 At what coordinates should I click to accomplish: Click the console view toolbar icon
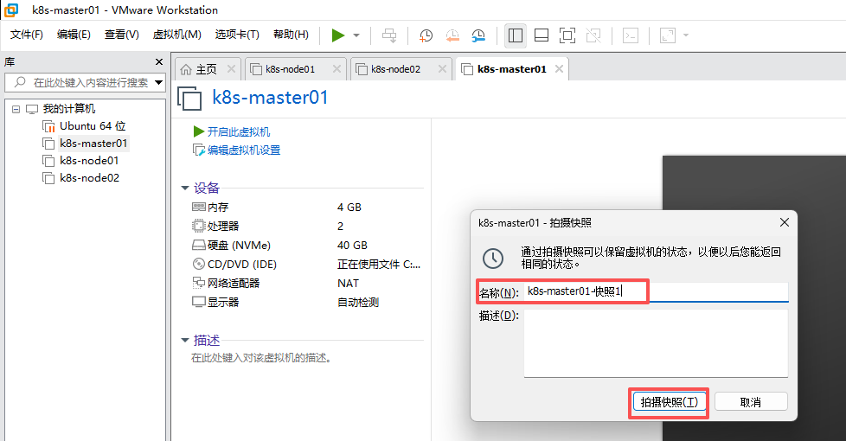631,35
